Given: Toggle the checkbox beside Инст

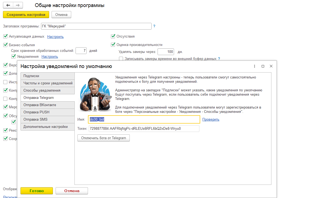Looking at the screenshot, I should pyautogui.click(x=5, y=82).
